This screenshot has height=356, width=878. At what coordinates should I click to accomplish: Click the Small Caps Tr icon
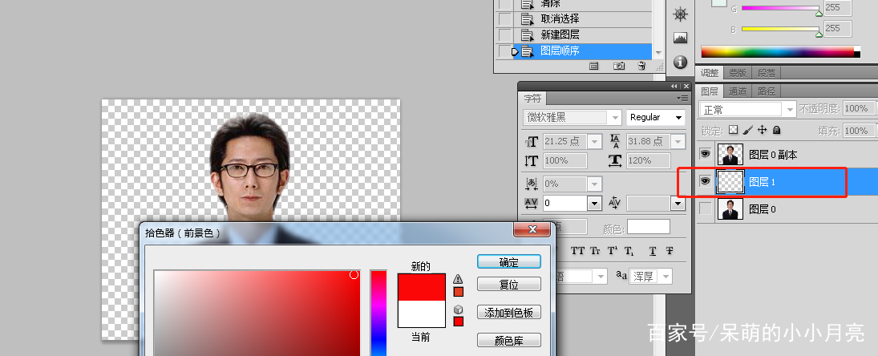pos(595,251)
